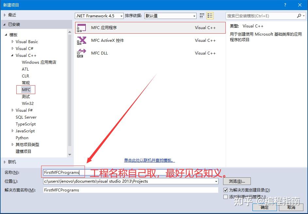Click the 确定 button
Image resolution: width=308 pixels, height=214 pixels.
(264, 207)
